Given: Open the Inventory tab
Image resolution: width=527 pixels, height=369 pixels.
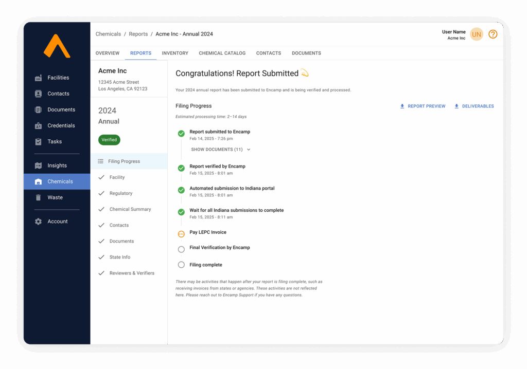Looking at the screenshot, I should (175, 53).
